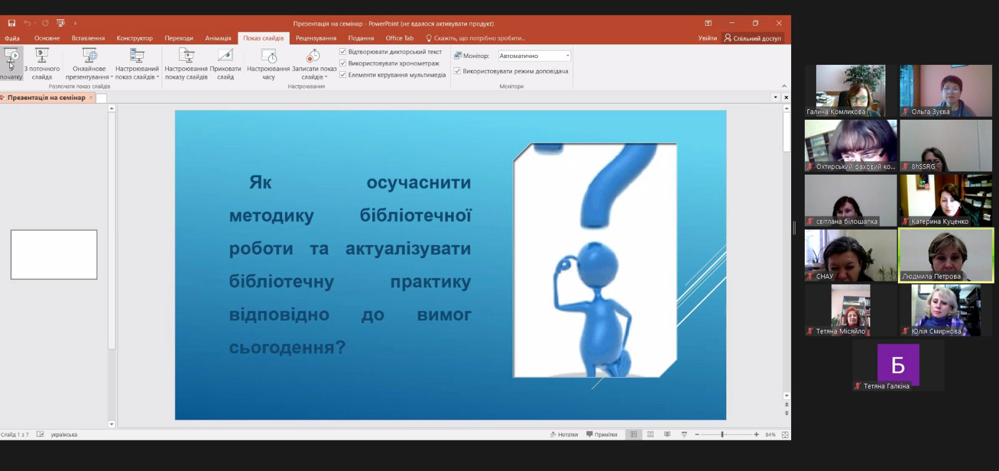Switch to the 'Конструктор' ribbon tab
Viewport: 999px width, 471px height.
click(134, 38)
